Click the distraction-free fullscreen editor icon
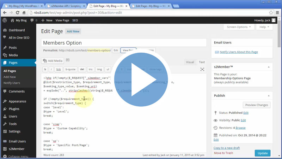The image size is (282, 159). 202,70
